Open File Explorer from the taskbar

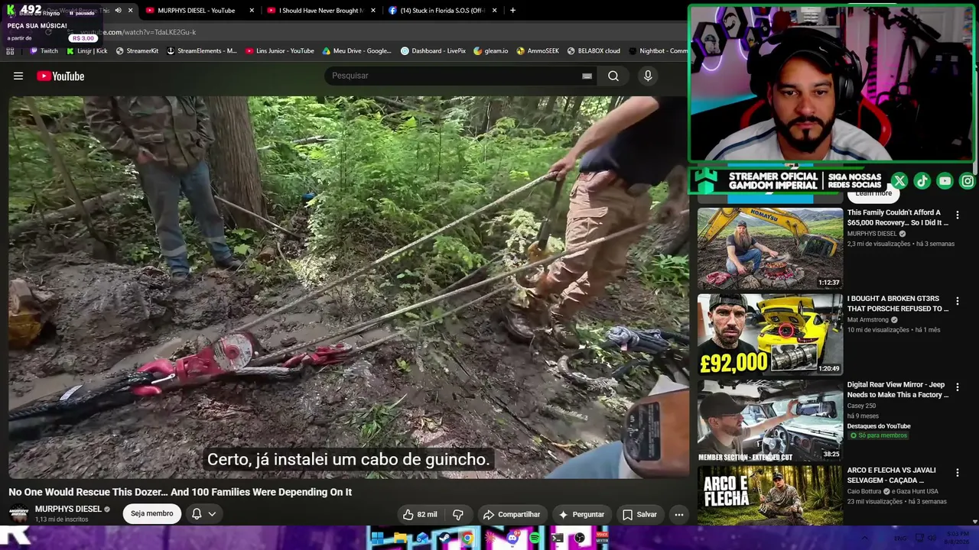[399, 538]
